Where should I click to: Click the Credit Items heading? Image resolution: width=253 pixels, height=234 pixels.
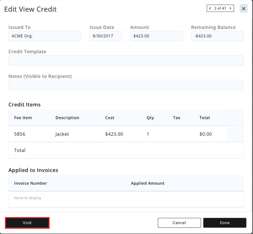pyautogui.click(x=25, y=105)
